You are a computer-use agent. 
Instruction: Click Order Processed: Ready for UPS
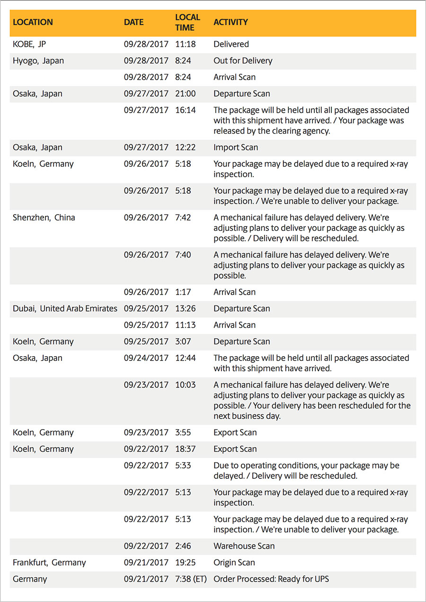click(x=271, y=579)
